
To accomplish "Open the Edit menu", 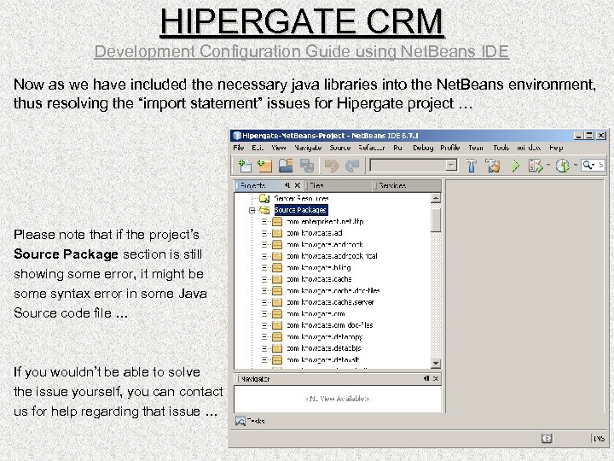I will click(x=258, y=148).
